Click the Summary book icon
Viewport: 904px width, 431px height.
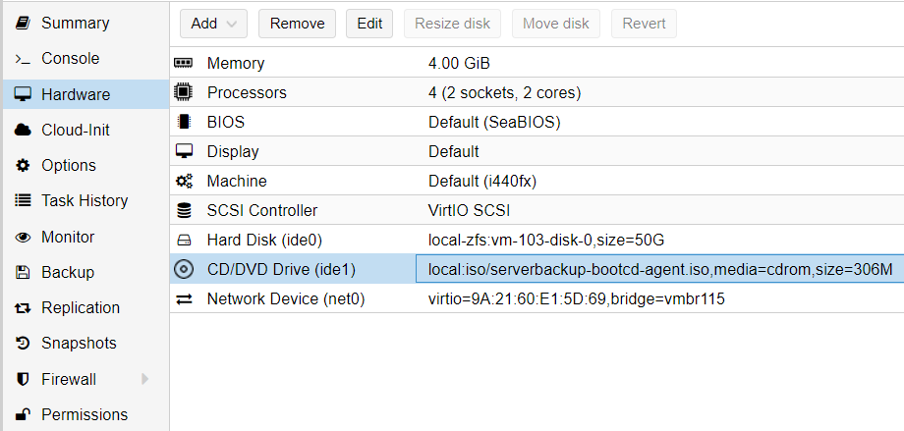[x=22, y=23]
